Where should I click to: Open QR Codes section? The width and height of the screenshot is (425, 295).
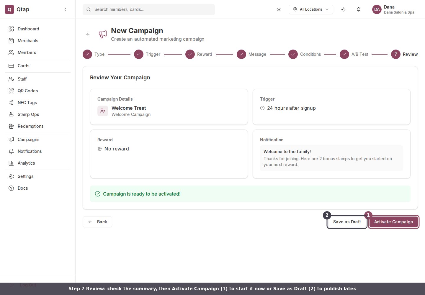[x=37, y=91]
